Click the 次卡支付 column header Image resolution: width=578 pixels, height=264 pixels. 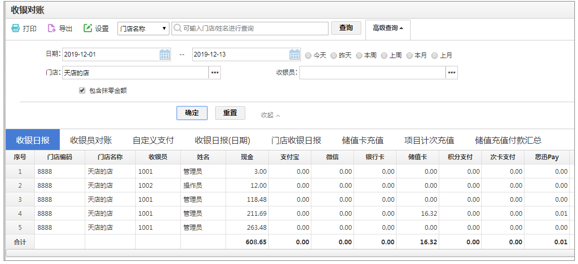(503, 157)
